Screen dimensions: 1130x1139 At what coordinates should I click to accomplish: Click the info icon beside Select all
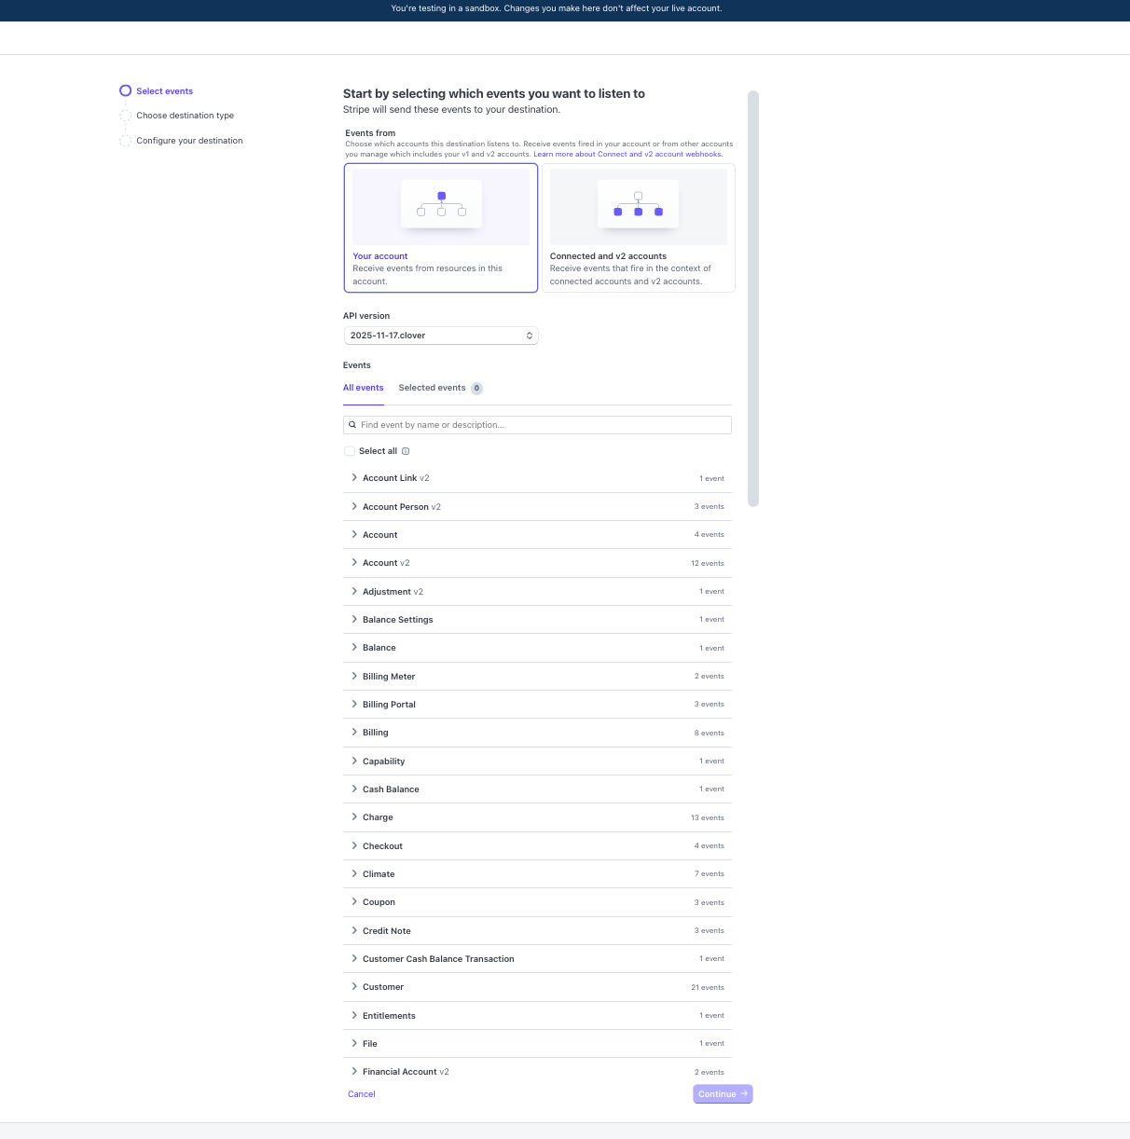pos(406,451)
